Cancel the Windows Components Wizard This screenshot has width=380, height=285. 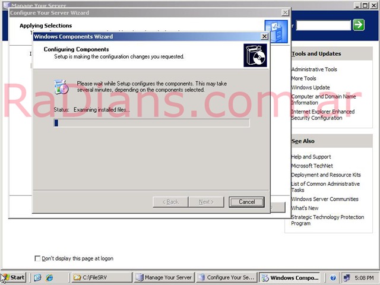[x=246, y=202]
